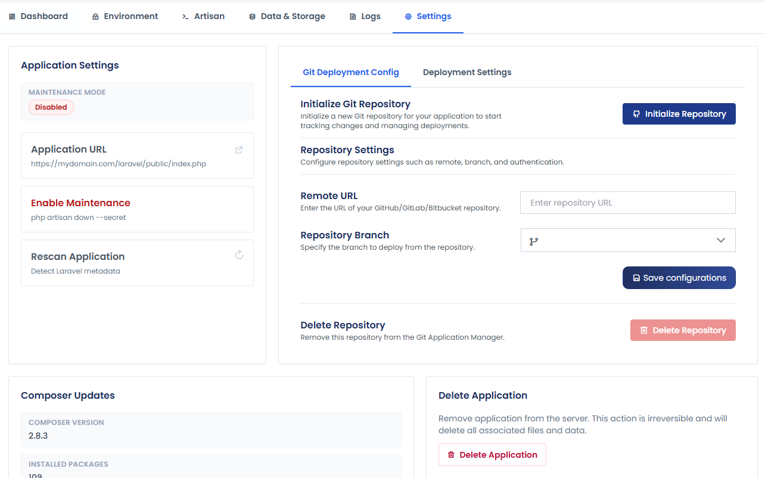Screen dimensions: 765x478
Task: Click the Repository Settings heading
Action: (x=347, y=150)
